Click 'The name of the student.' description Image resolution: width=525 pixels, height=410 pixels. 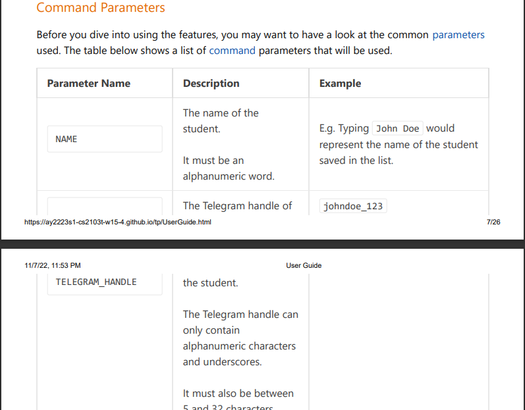pyautogui.click(x=221, y=120)
